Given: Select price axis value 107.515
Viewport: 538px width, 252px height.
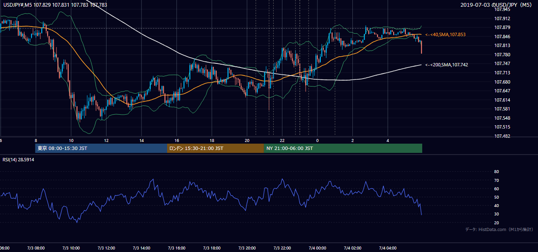Looking at the screenshot, I should [x=502, y=127].
